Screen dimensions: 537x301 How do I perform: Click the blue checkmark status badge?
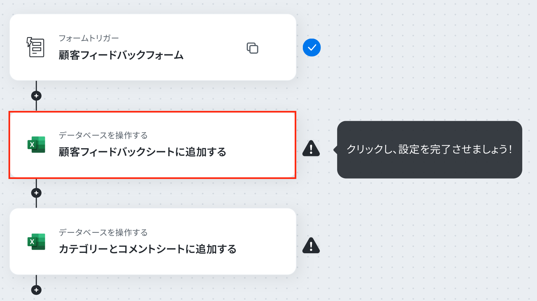pyautogui.click(x=312, y=47)
